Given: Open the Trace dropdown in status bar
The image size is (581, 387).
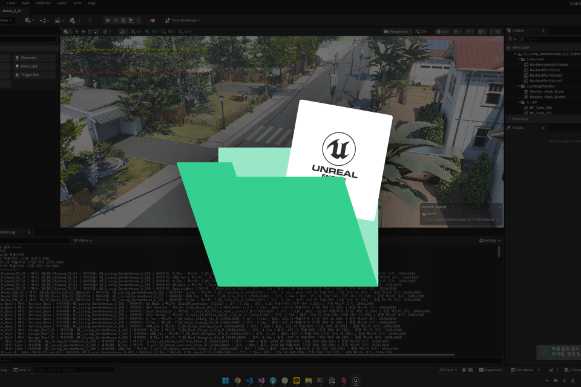Looking at the screenshot, I should (x=448, y=369).
